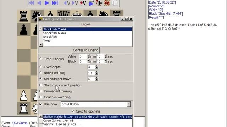
Task: Jump to the start of the game
Action: (x=31, y=3)
